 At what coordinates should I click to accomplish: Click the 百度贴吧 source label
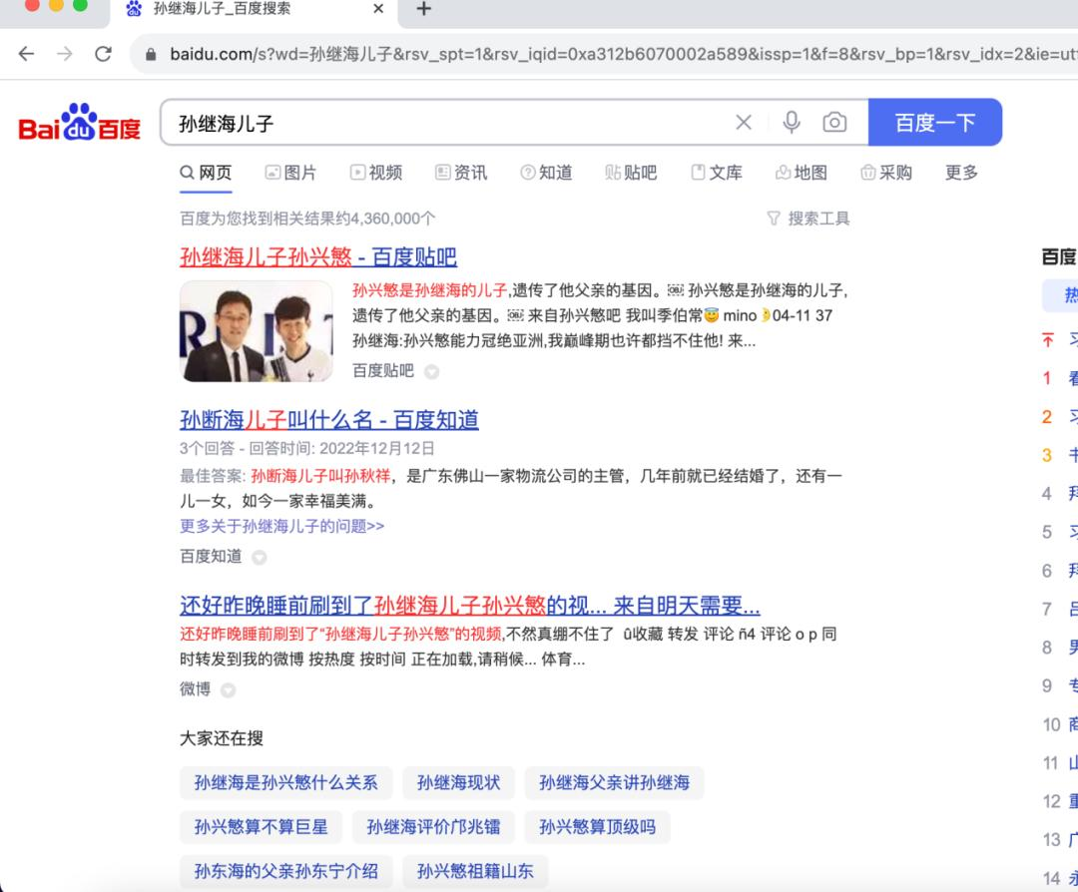point(383,371)
